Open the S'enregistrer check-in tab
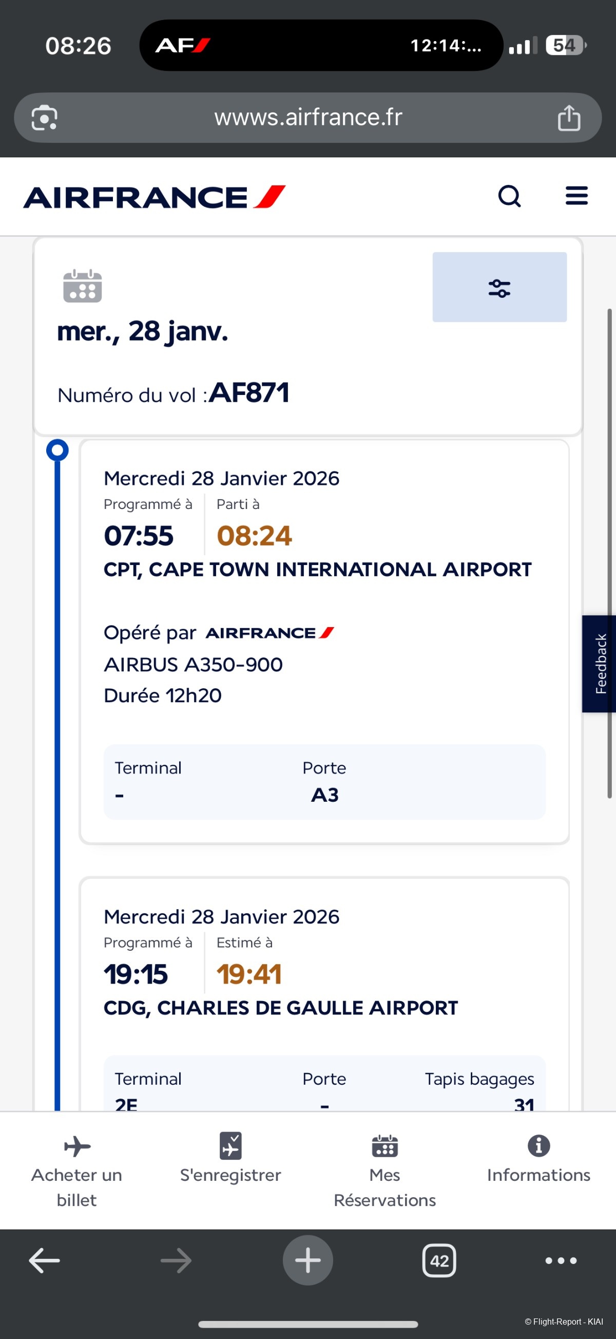616x1339 pixels. [230, 1157]
